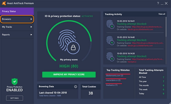The width and height of the screenshot is (171, 104).
Task: Click the fingerprint icon for the 16:14:41 entry
Action: (x=110, y=24)
